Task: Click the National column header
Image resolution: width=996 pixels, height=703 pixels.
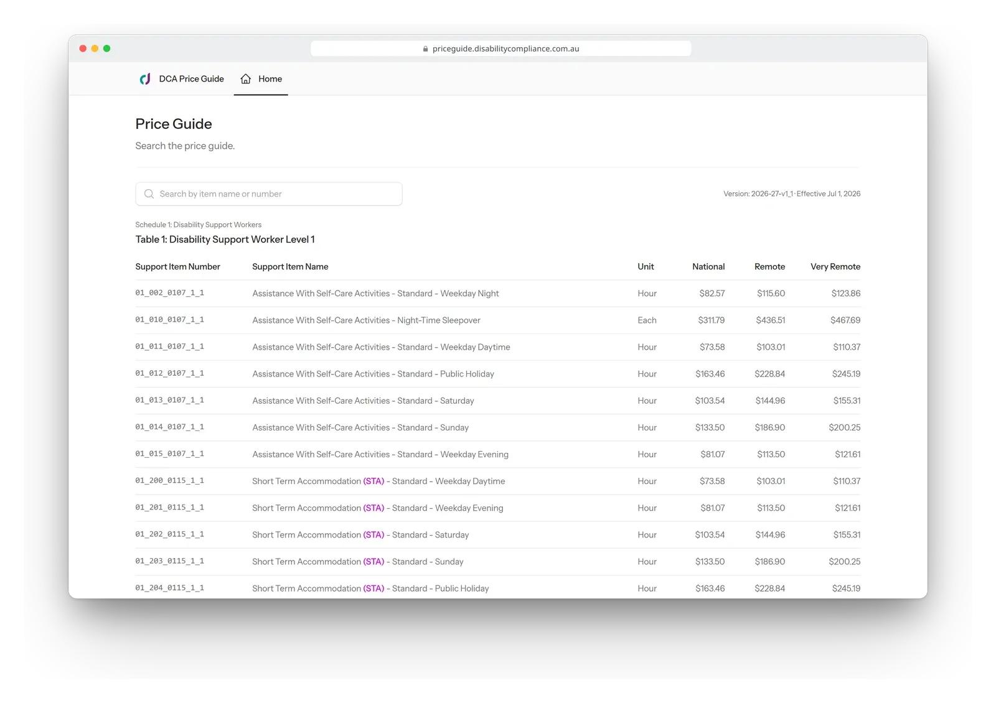Action: click(x=708, y=267)
